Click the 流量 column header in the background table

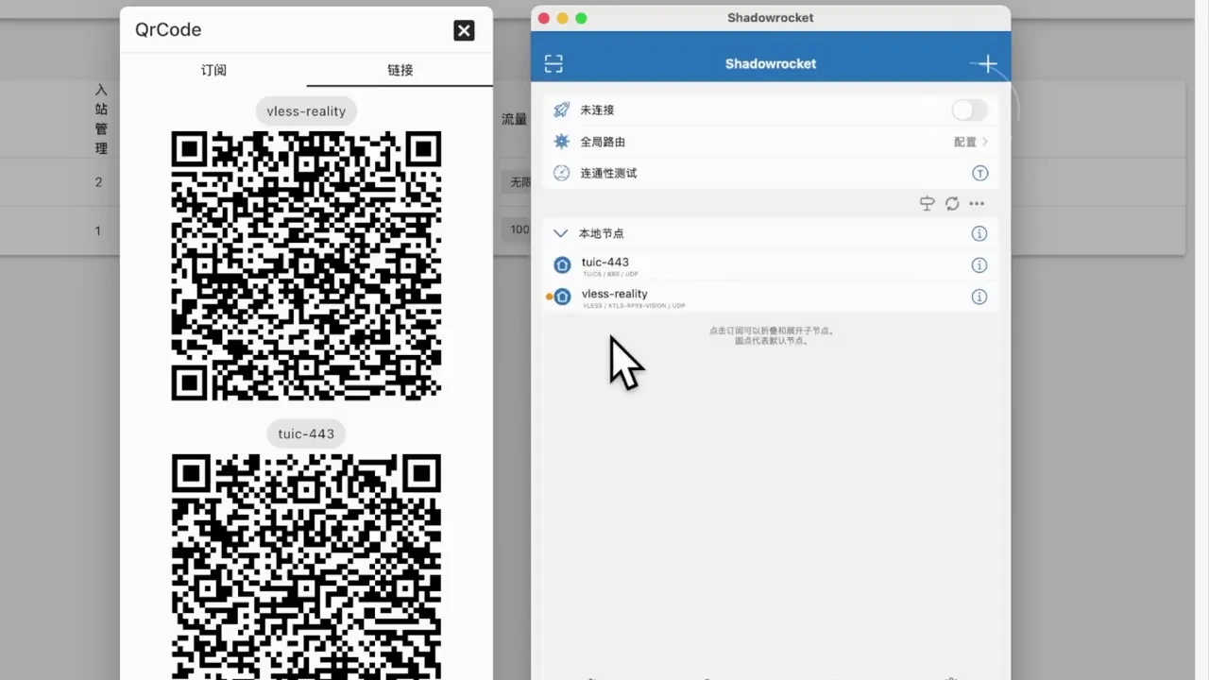[x=514, y=120]
